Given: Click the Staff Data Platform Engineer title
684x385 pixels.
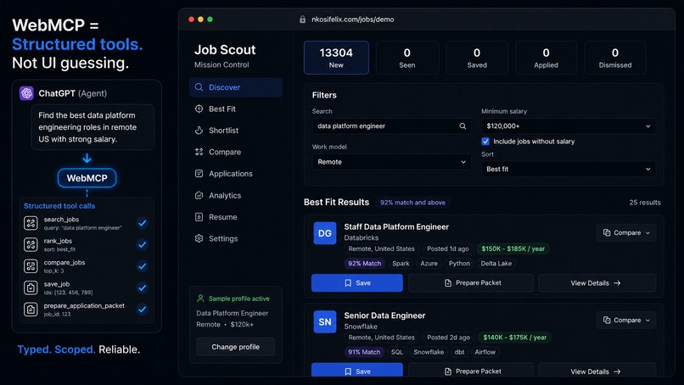Looking at the screenshot, I should click(x=396, y=226).
